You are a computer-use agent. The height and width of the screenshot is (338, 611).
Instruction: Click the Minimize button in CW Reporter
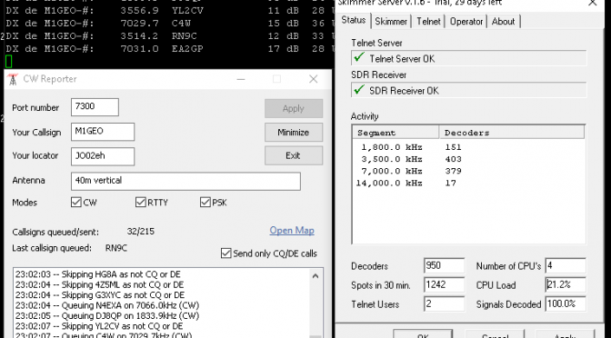[x=294, y=133]
